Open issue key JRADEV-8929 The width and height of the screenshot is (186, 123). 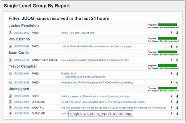click(x=21, y=102)
